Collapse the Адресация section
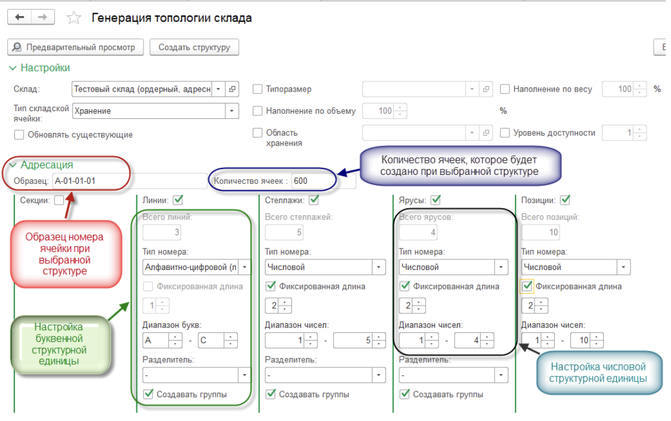Screen dimensions: 671x421 [x=13, y=165]
